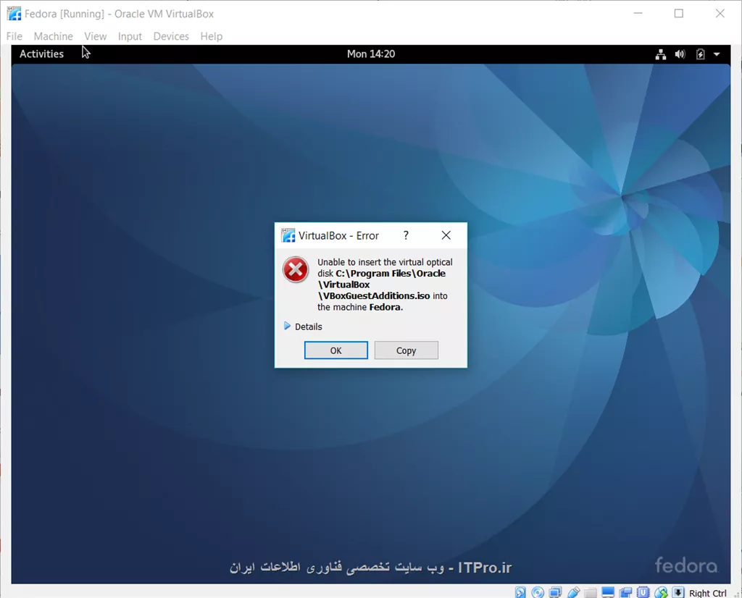
Task: Open the View menu
Action: 96,36
